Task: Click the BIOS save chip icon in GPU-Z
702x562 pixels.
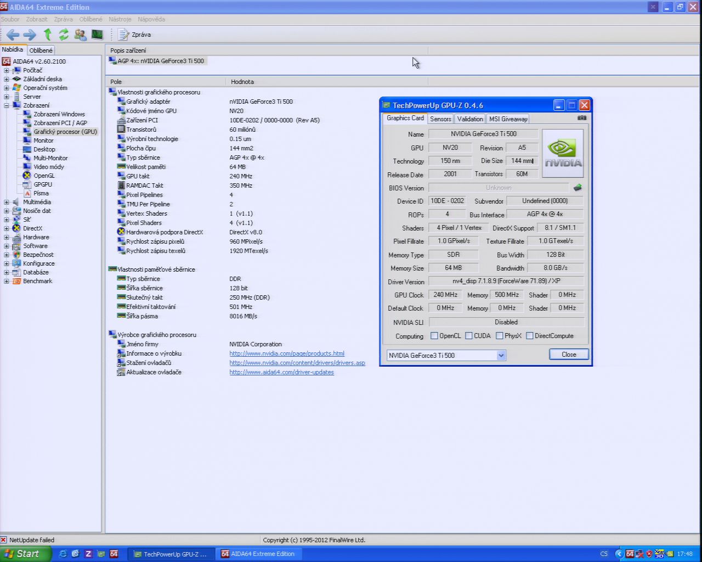Action: pyautogui.click(x=578, y=188)
